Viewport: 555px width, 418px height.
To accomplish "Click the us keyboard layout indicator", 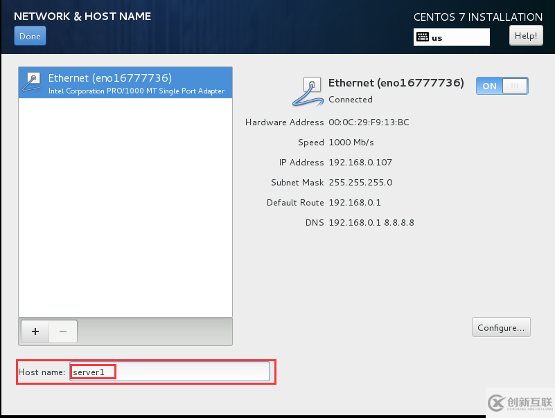I will (x=452, y=37).
